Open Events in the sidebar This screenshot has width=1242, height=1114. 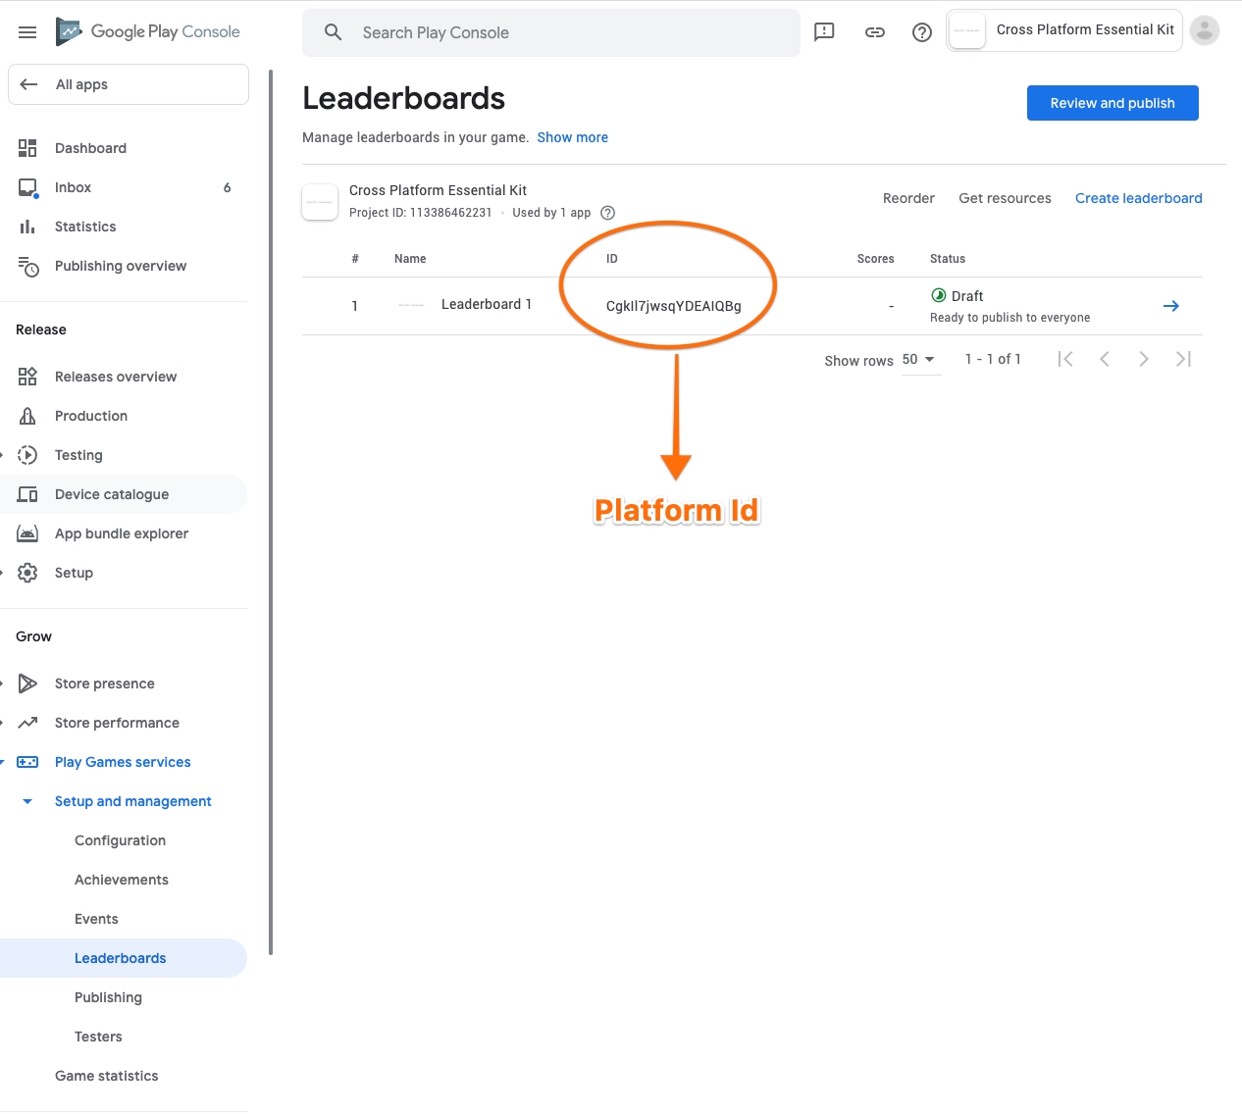(96, 919)
